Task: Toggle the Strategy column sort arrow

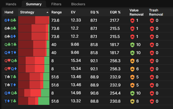Action: pos(47,12)
